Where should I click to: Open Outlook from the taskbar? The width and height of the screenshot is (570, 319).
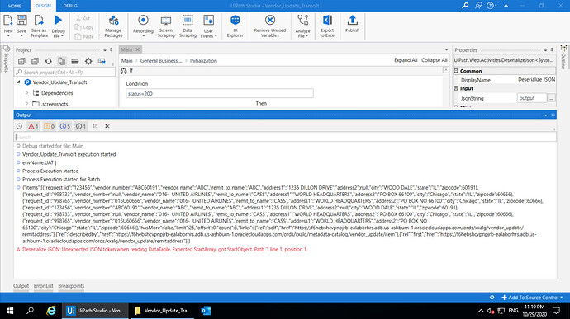coord(206,311)
